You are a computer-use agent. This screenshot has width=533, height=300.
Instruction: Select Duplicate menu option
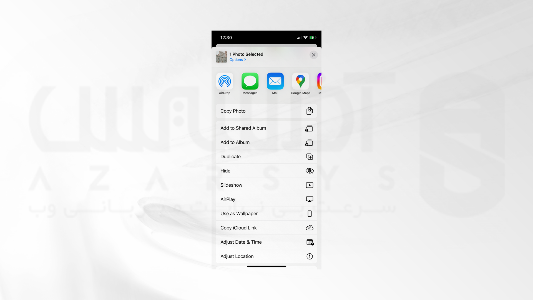(x=266, y=156)
